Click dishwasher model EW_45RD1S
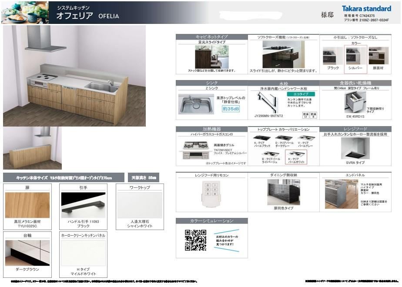Image resolution: width=402 pixels, height=287 pixels. point(355,117)
